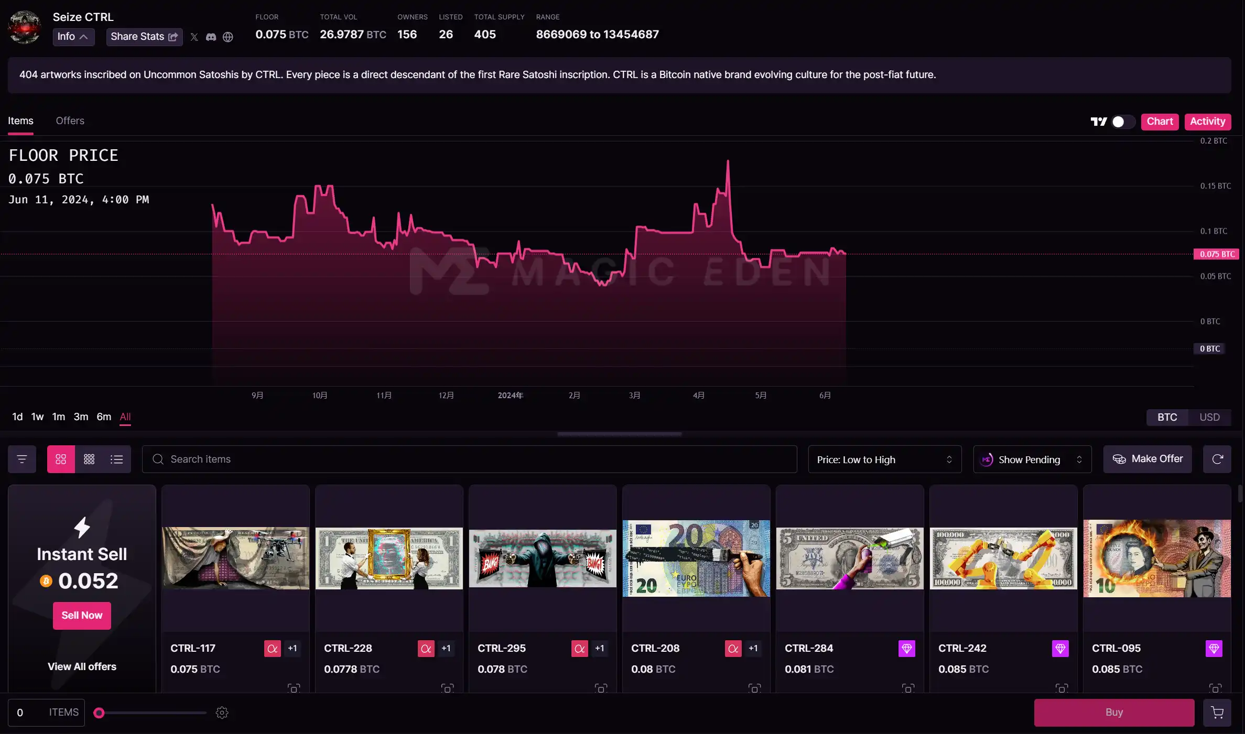The height and width of the screenshot is (734, 1245).
Task: Click the items sweep slider handle
Action: [x=99, y=713]
